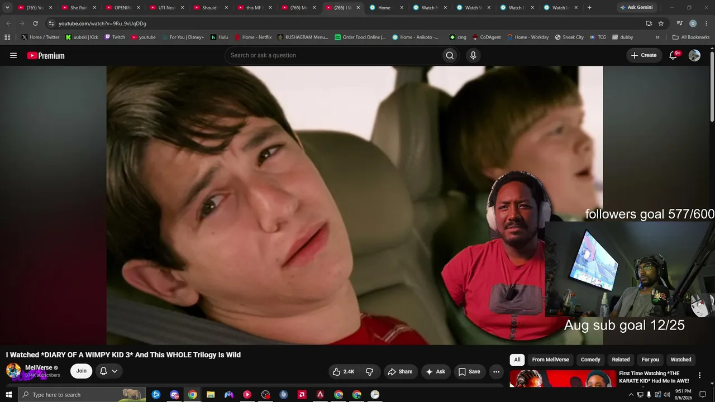Click the taskbar volume icon

[x=666, y=395]
